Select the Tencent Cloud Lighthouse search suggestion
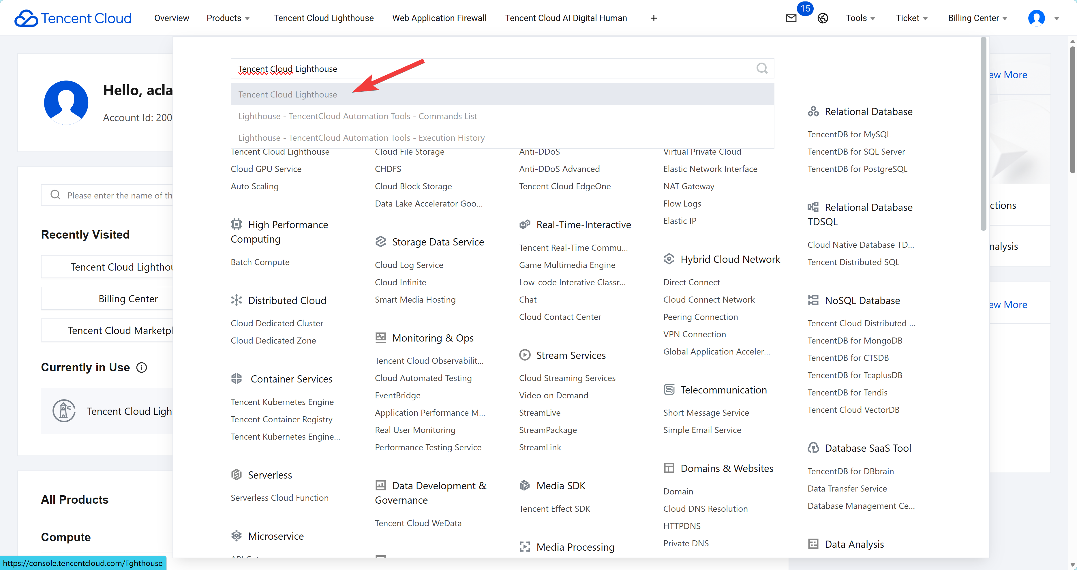Screen dimensions: 1077x570 (x=502, y=94)
